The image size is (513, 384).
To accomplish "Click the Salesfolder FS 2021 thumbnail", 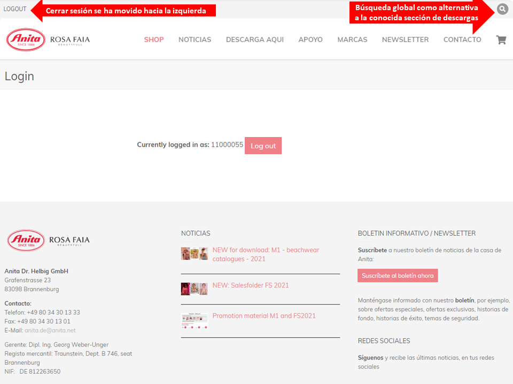I will pos(194,289).
